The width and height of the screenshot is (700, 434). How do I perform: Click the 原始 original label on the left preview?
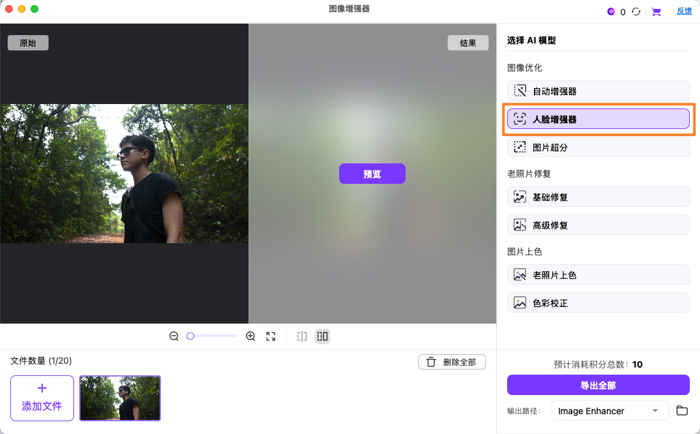pos(27,43)
